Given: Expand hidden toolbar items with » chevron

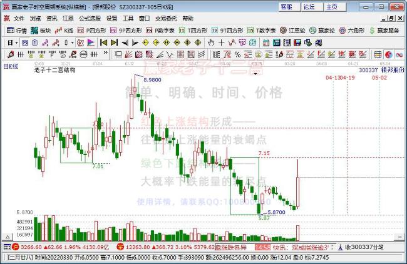Looking at the screenshot, I should tap(105, 53).
